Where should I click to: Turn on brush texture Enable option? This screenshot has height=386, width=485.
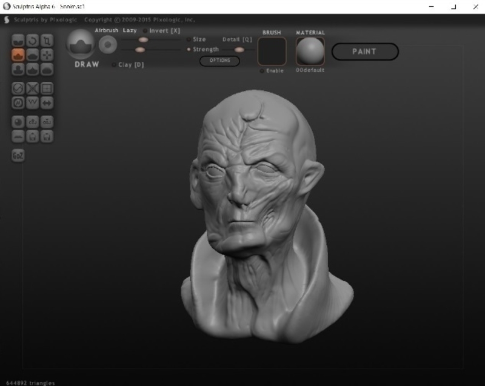[272, 71]
